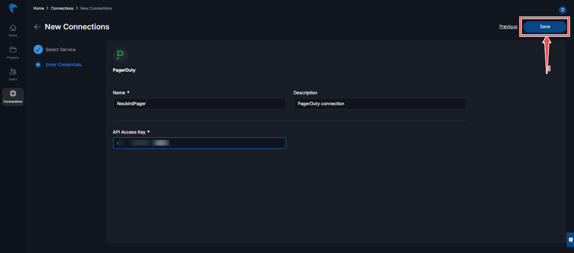This screenshot has height=253, width=574.
Task: Click the company logo at top left
Action: point(13,8)
